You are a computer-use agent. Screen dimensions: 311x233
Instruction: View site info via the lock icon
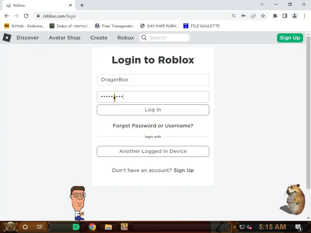38,16
